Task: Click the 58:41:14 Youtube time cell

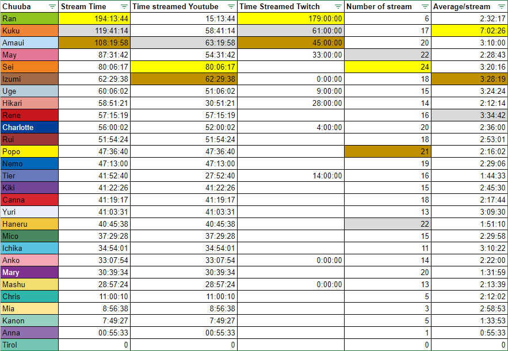Action: tap(184, 31)
